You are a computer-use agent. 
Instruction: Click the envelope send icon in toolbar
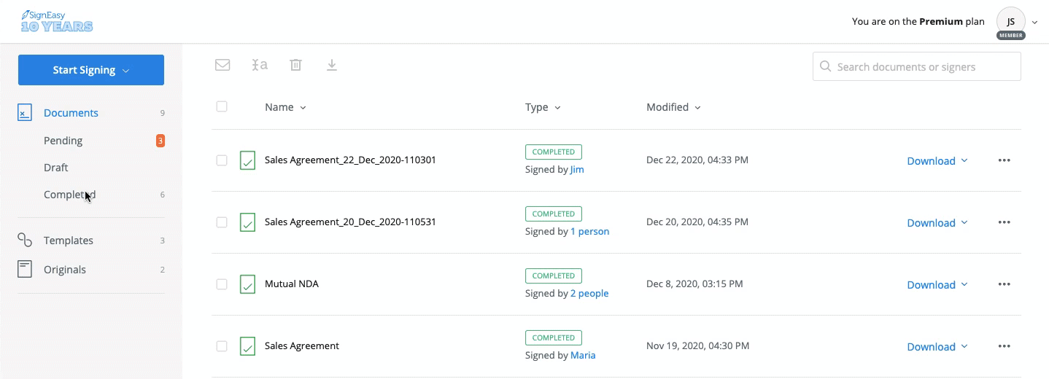pyautogui.click(x=222, y=65)
